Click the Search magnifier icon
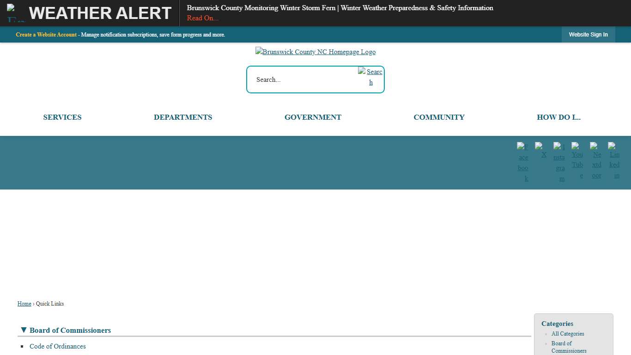The image size is (631, 355). coord(370,77)
